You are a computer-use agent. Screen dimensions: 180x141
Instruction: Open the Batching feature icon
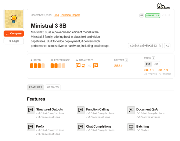coord(131,127)
